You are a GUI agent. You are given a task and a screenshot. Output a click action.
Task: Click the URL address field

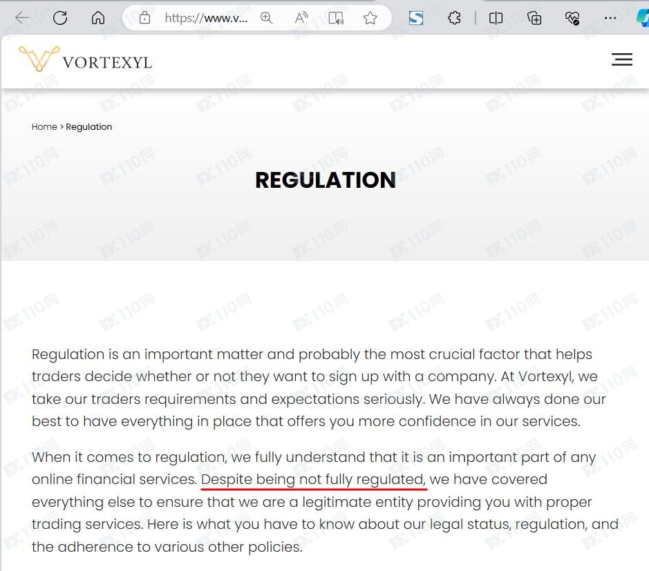point(206,18)
